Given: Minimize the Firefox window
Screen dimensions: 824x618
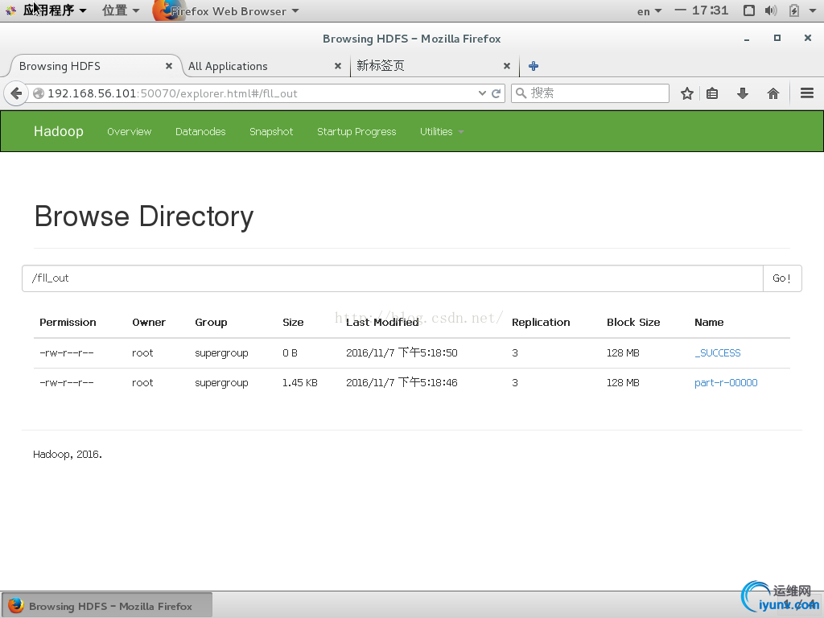Looking at the screenshot, I should point(746,39).
